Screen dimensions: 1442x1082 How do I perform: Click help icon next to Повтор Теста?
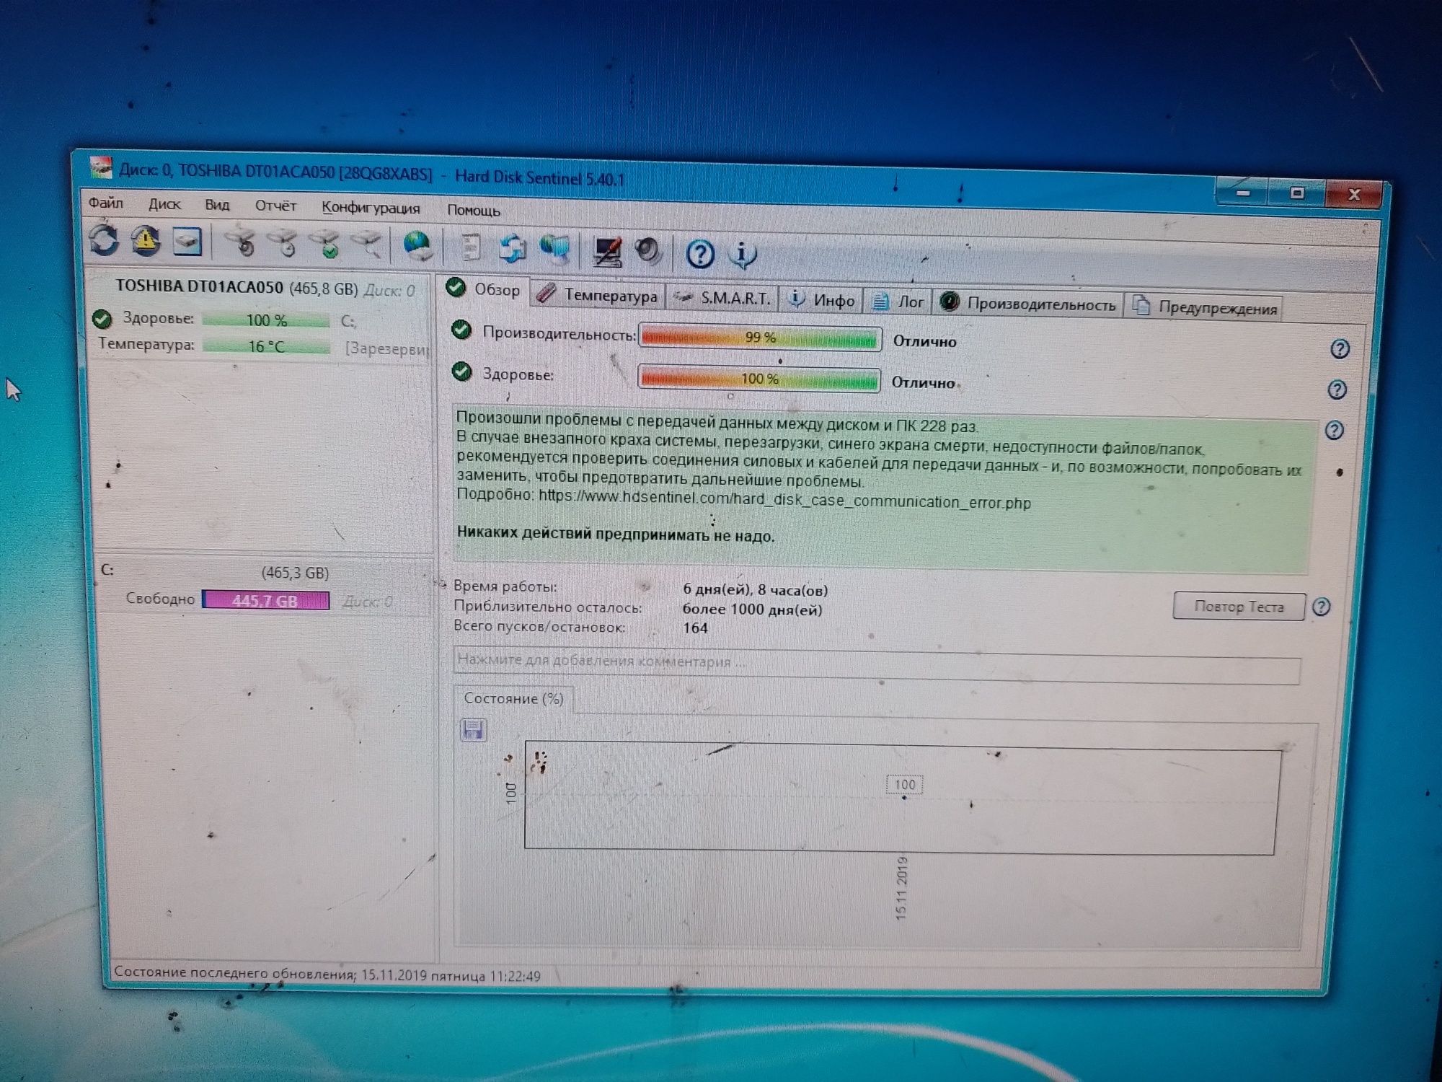pyautogui.click(x=1321, y=607)
